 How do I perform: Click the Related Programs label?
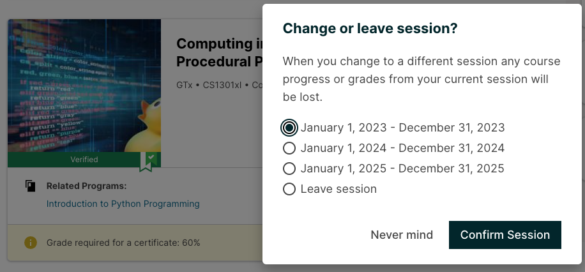click(x=86, y=186)
